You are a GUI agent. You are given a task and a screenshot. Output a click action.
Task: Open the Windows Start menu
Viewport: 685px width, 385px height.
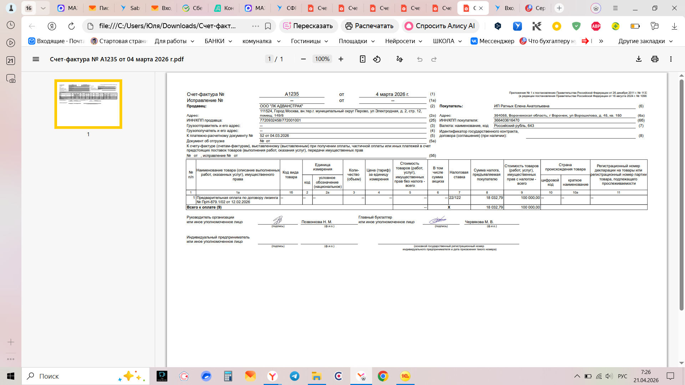click(x=11, y=376)
